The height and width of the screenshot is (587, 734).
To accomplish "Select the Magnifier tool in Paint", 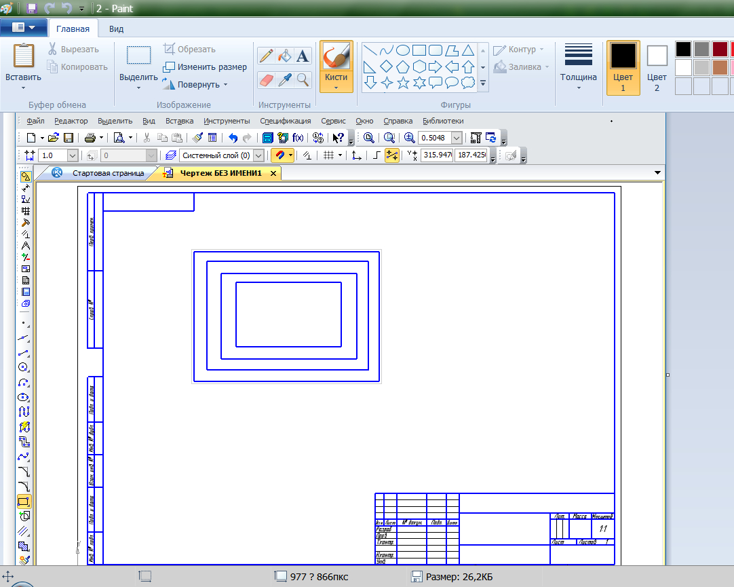I will tap(303, 80).
